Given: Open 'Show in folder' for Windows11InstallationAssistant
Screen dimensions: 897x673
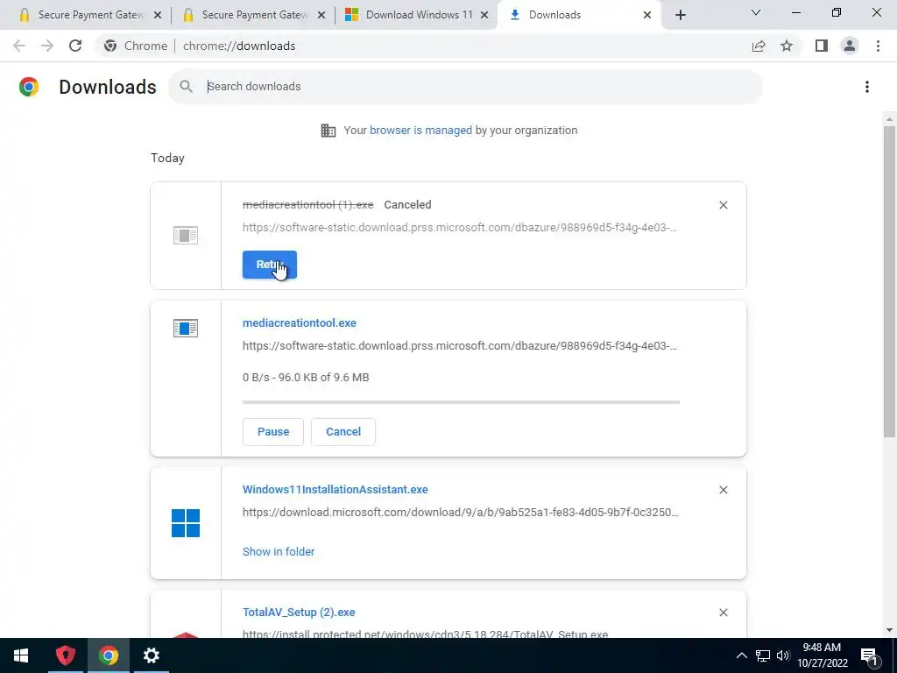Looking at the screenshot, I should point(279,552).
